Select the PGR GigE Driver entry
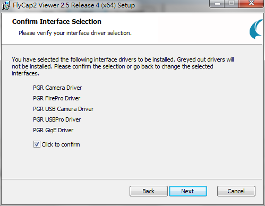Image resolution: width=265 pixels, height=206 pixels. pyautogui.click(x=53, y=130)
